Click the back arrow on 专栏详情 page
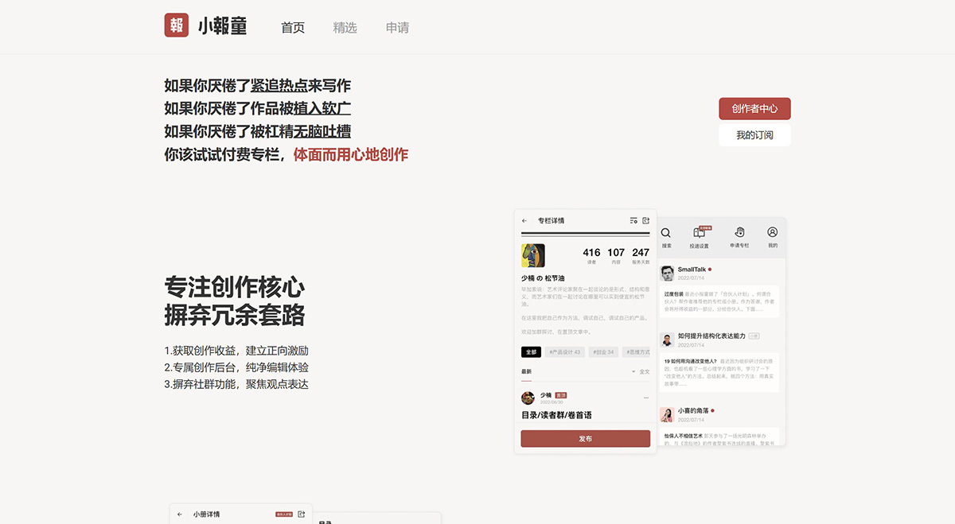 pos(524,220)
